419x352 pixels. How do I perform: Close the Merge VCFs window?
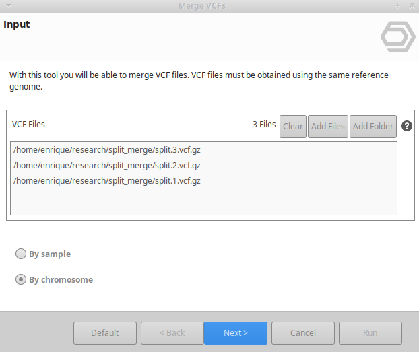[x=411, y=5]
